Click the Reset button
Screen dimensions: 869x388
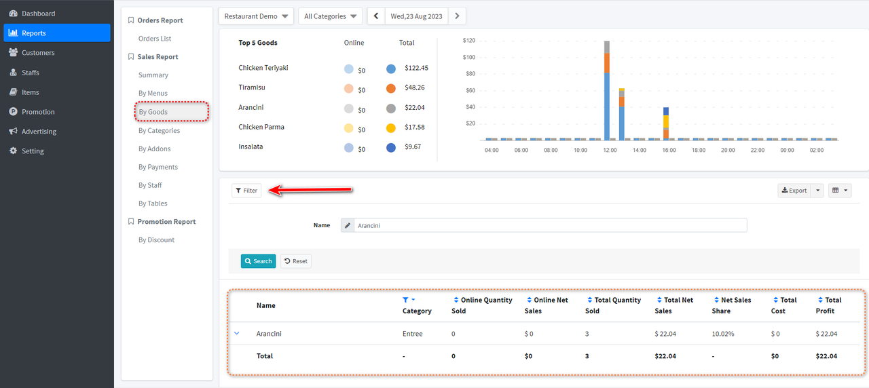pos(296,261)
